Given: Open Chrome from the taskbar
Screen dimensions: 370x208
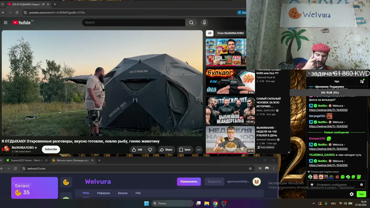Looking at the screenshot, I should click(215, 203).
